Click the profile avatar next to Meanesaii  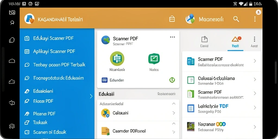pyautogui.click(x=190, y=19)
